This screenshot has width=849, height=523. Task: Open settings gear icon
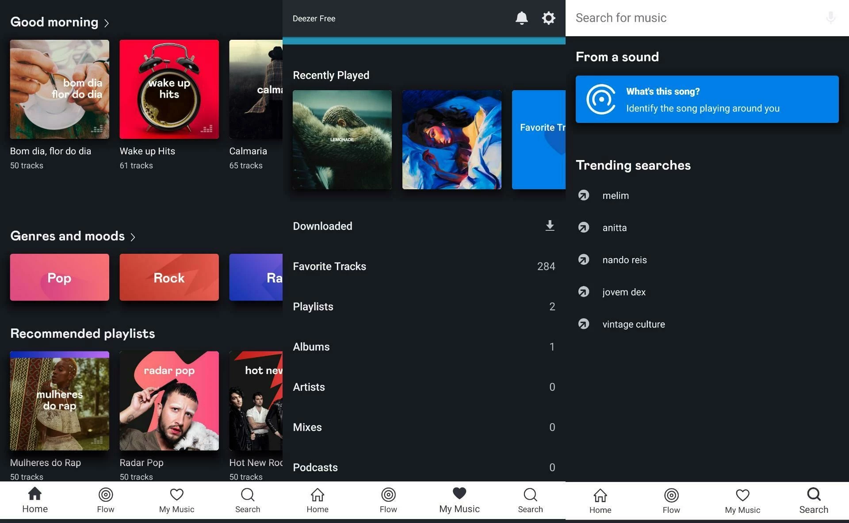[548, 18]
